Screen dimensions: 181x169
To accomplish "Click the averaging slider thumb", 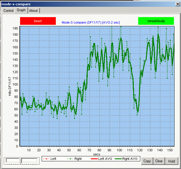I will pos(21,161).
